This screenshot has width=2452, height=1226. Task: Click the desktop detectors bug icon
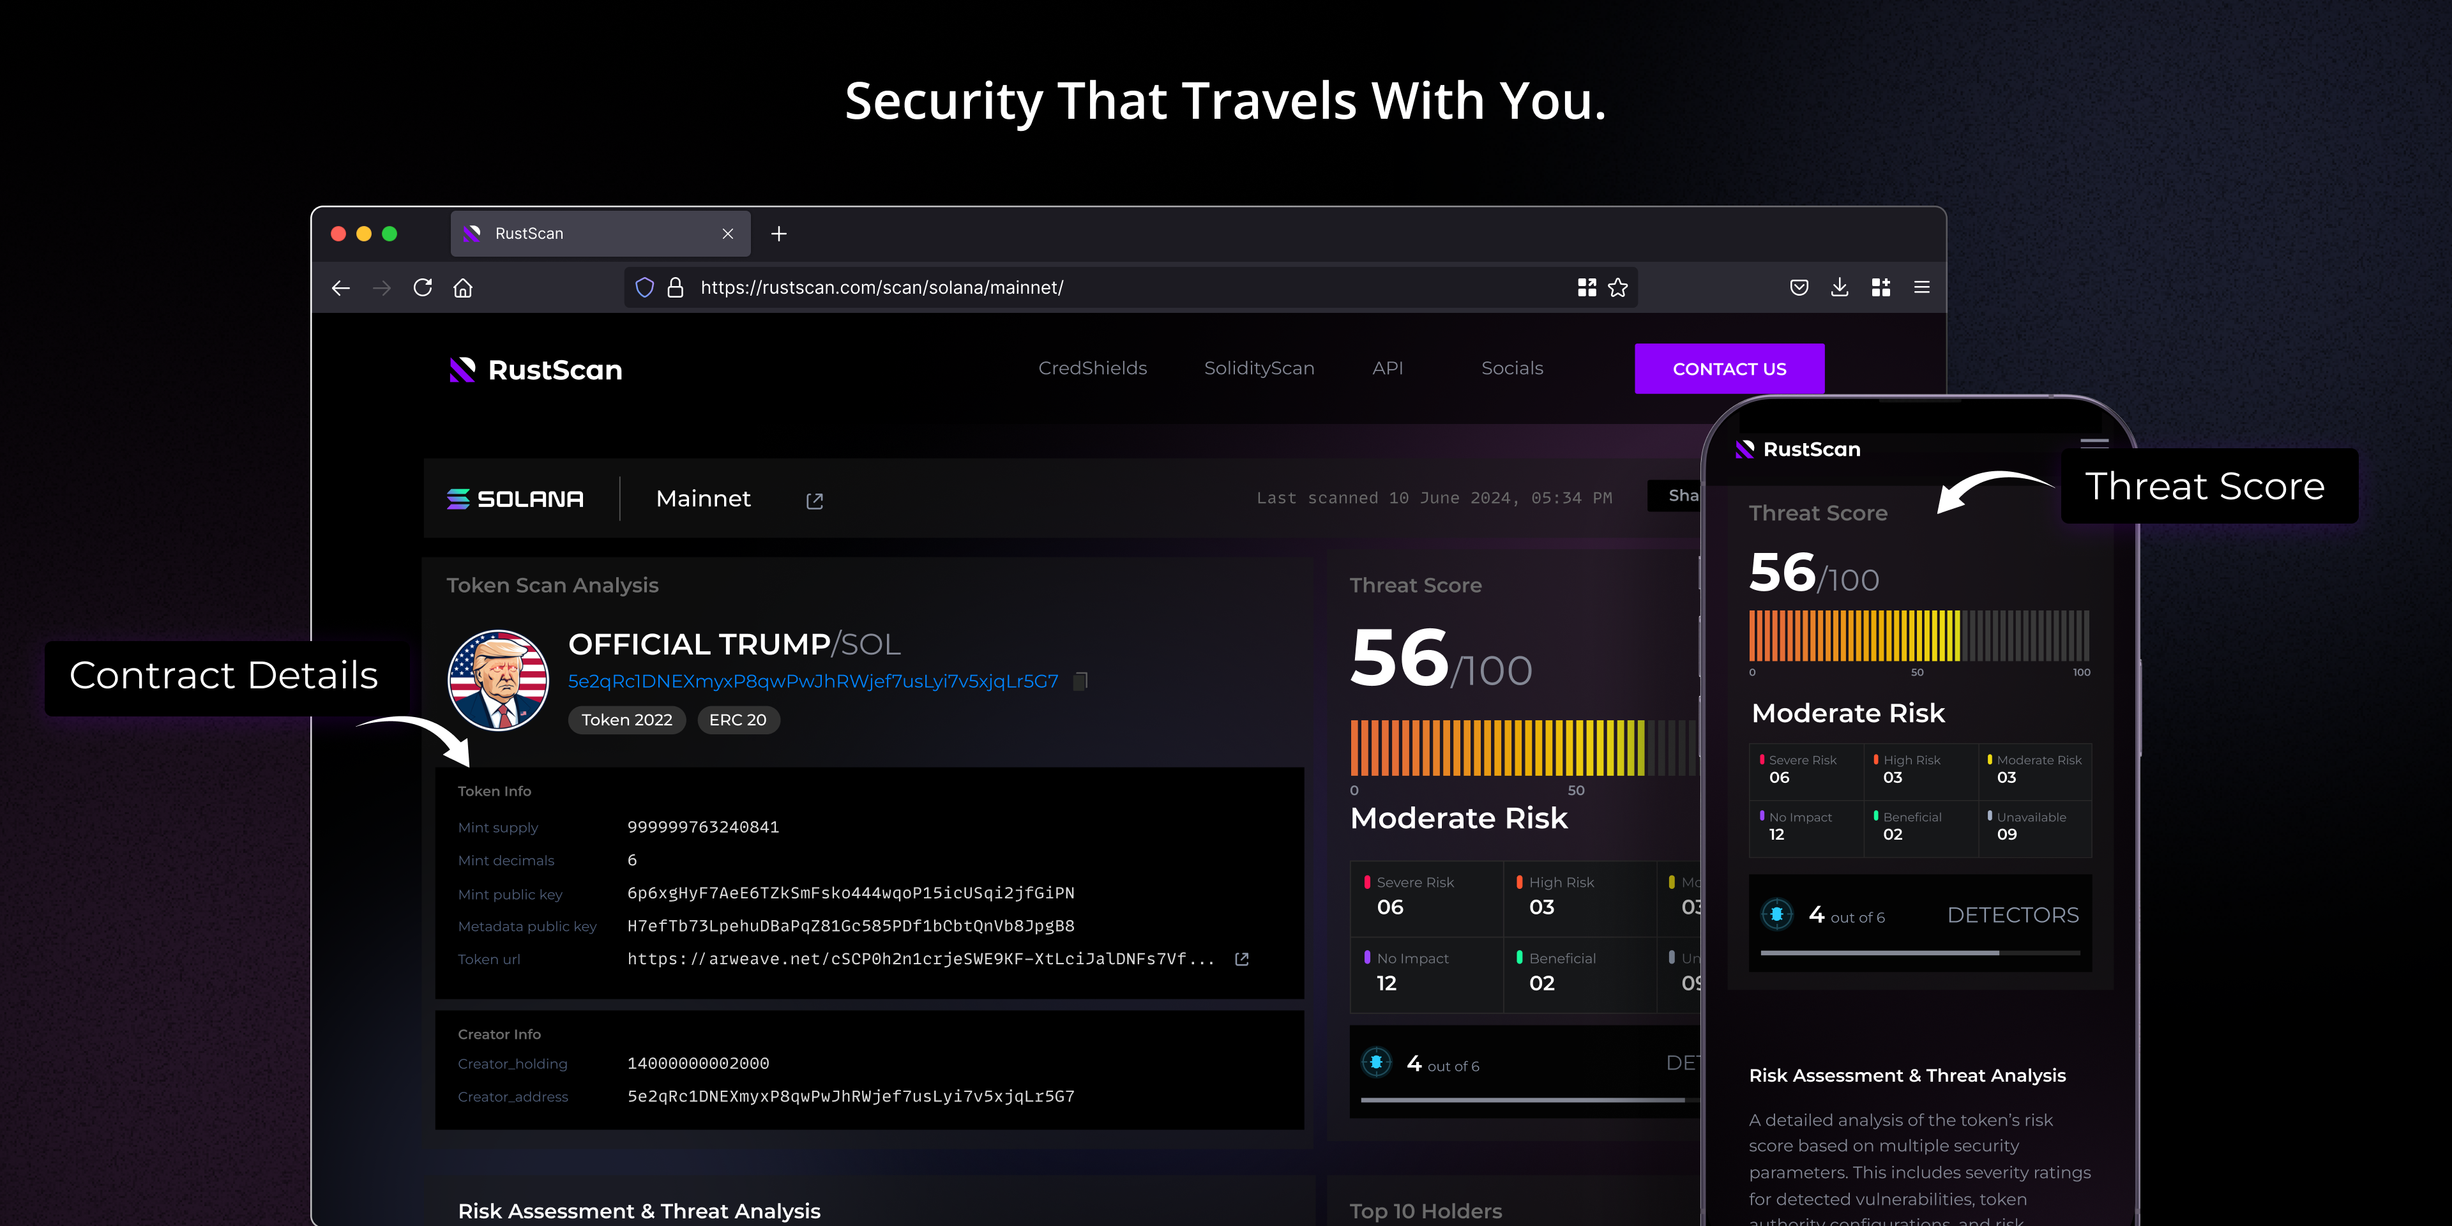tap(1377, 1063)
